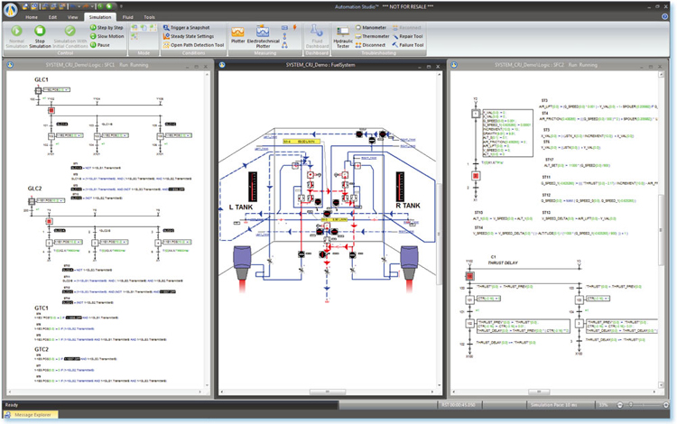Viewport: 677px width, 424px height.
Task: Open the Home ribbon tab
Action: click(32, 17)
